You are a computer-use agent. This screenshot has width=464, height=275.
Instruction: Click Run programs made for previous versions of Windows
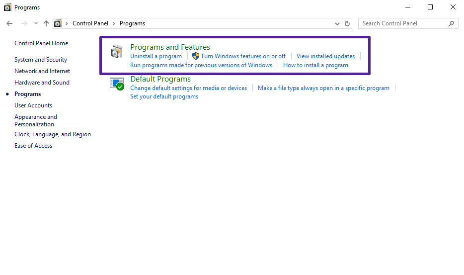201,65
